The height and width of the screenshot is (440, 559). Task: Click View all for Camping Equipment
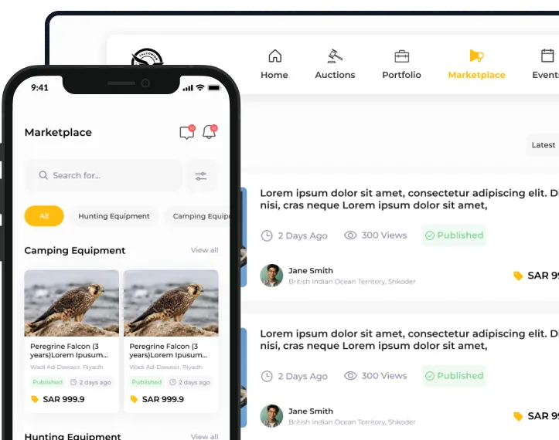click(204, 250)
